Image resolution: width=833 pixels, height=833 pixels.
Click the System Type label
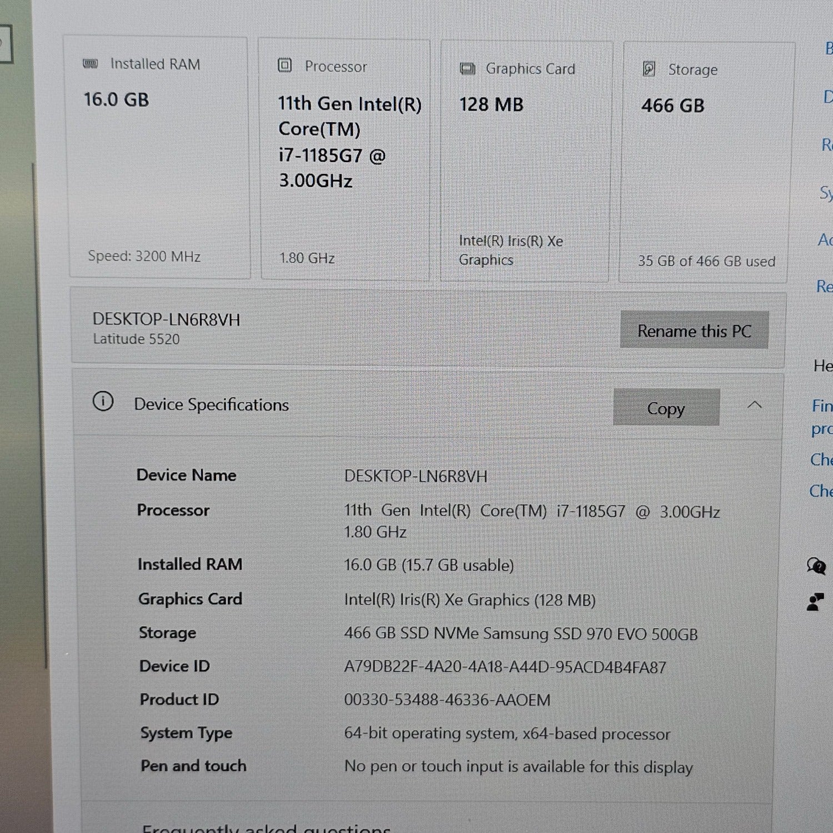186,733
